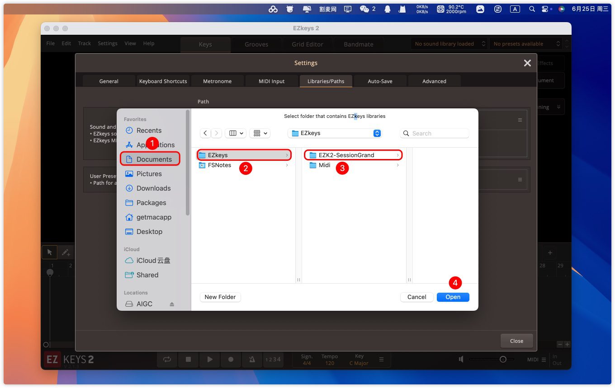Click the New Folder button
The height and width of the screenshot is (388, 615).
point(220,297)
